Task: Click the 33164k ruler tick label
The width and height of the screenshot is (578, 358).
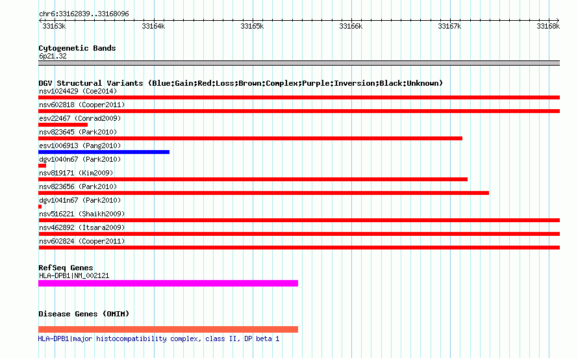Action: tap(153, 26)
